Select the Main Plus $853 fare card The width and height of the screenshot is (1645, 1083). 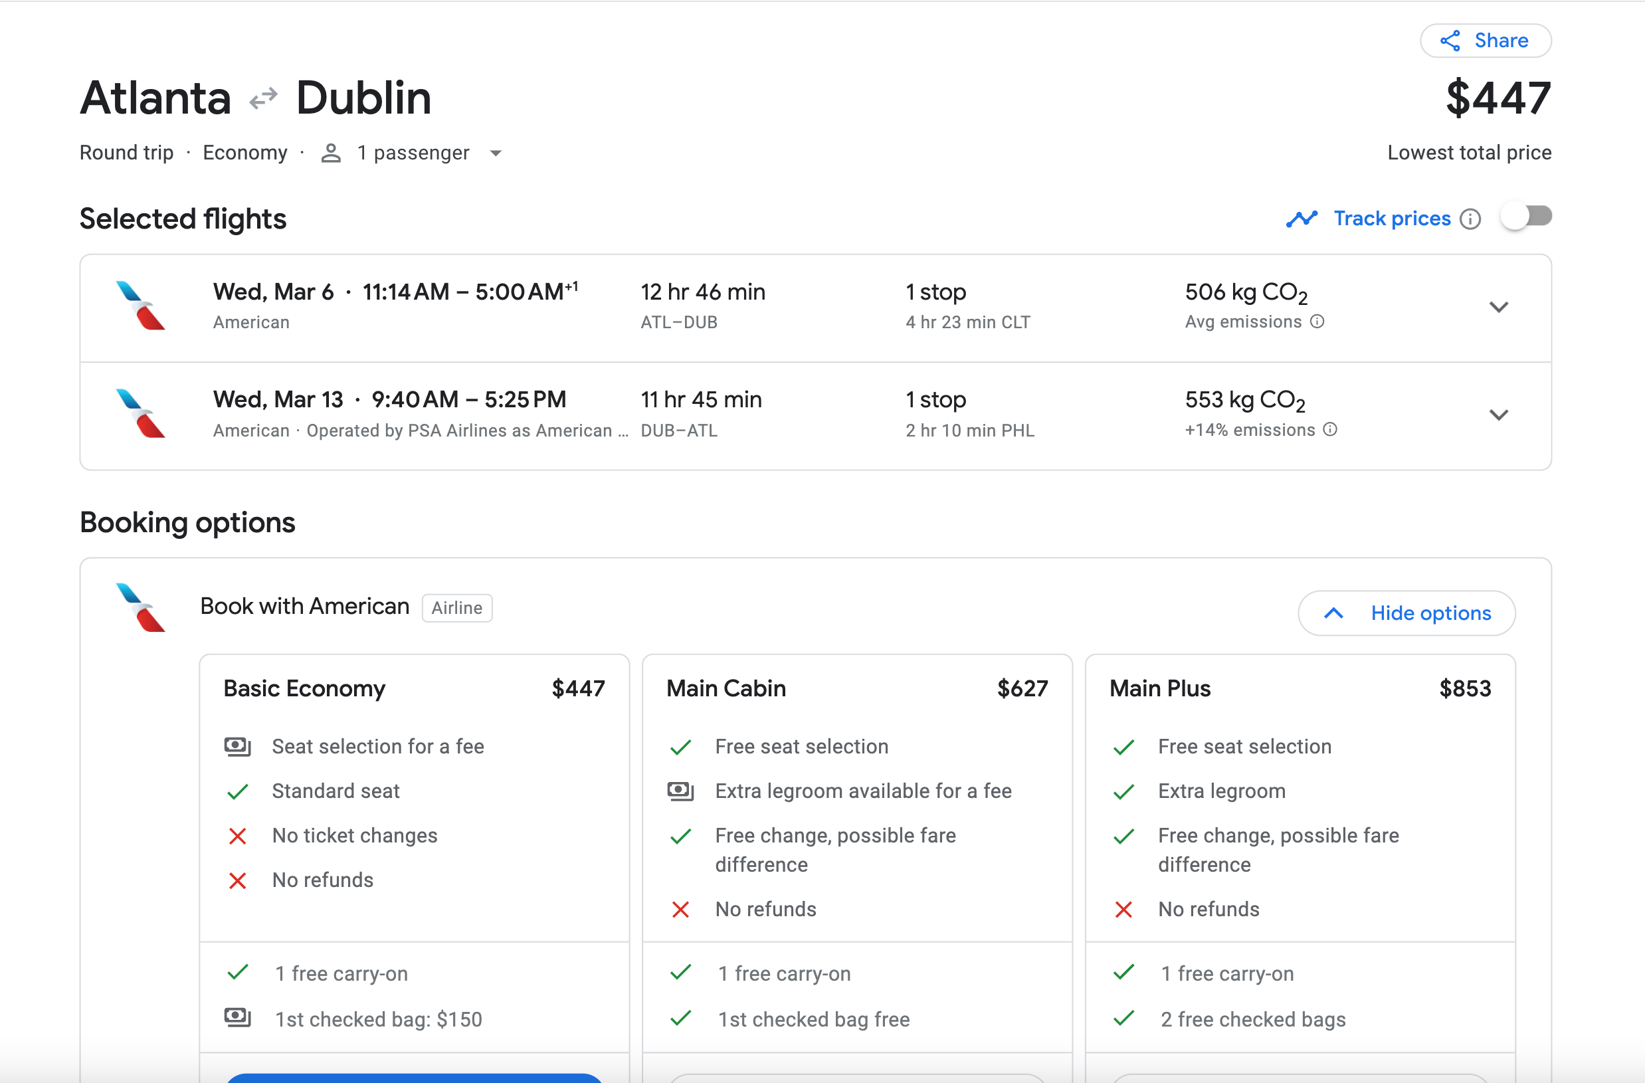click(x=1300, y=688)
